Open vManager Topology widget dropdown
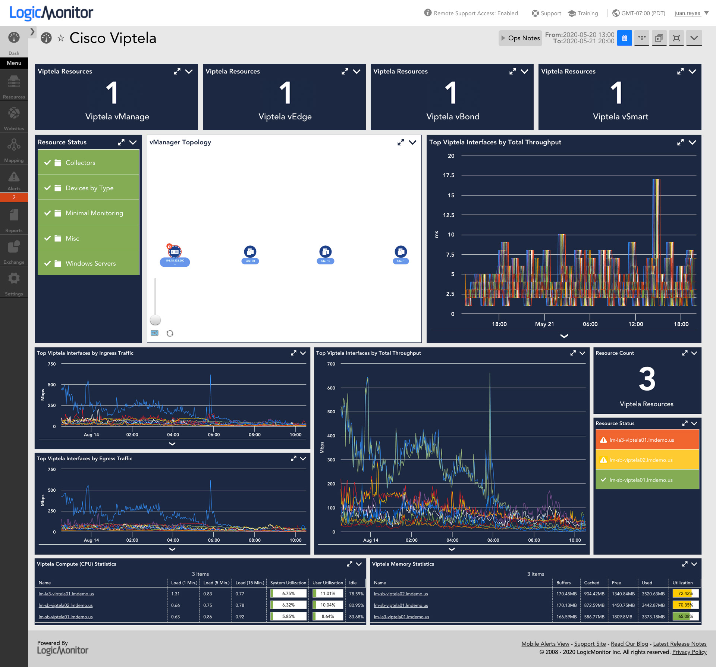This screenshot has height=667, width=716. click(x=413, y=142)
